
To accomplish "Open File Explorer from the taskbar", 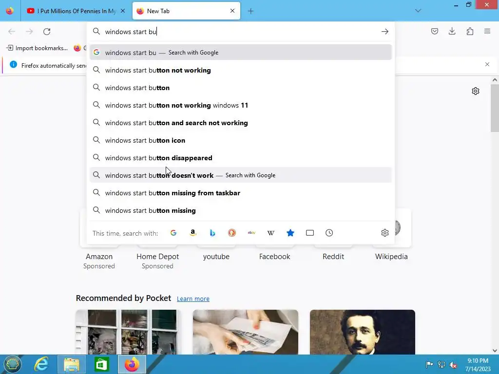I will point(72,364).
